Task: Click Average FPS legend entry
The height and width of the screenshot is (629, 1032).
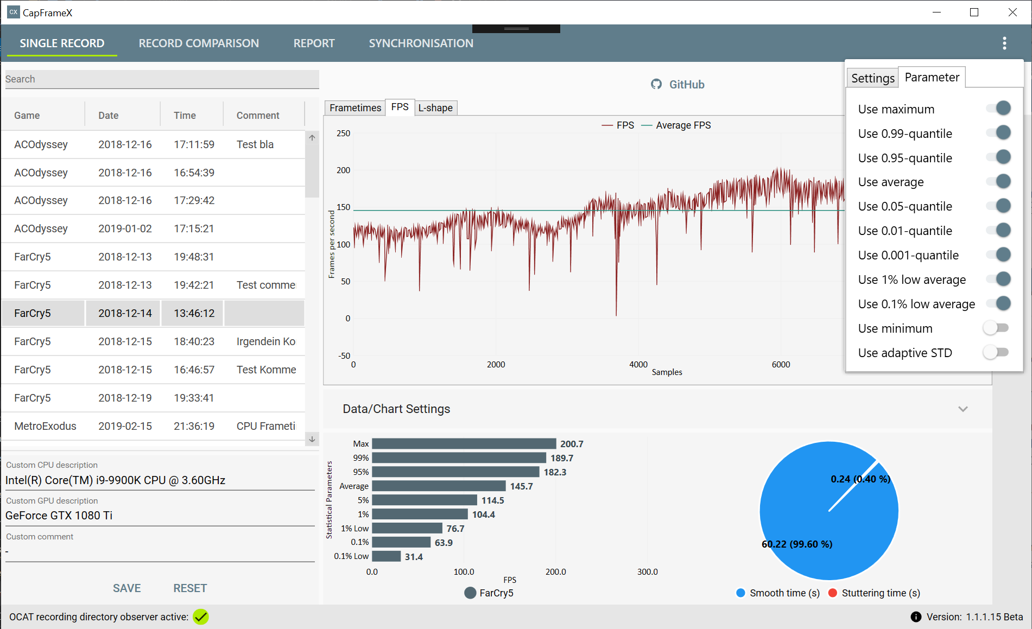Action: pos(676,125)
